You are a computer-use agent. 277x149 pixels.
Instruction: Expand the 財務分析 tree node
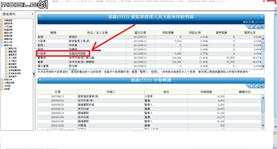(2, 80)
